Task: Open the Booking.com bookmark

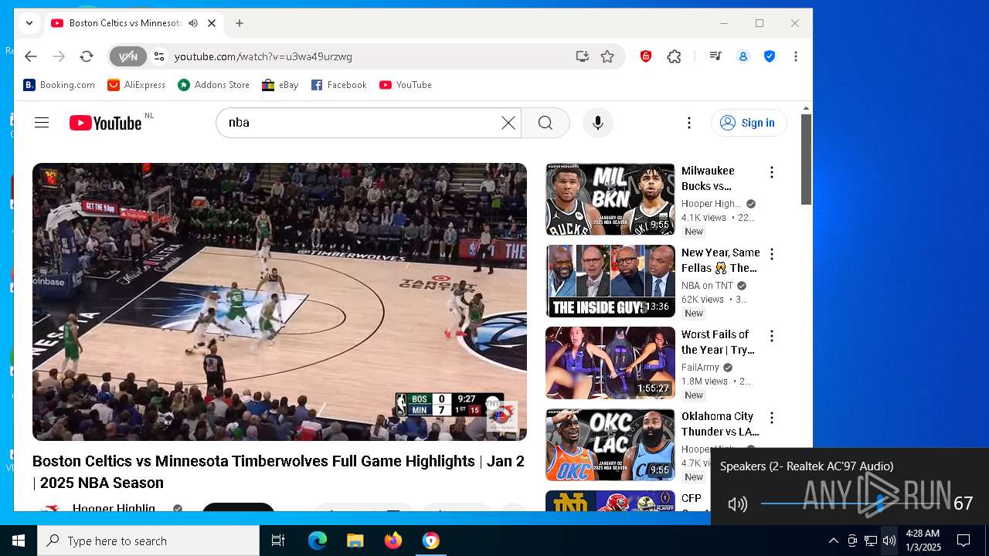Action: 59,85
